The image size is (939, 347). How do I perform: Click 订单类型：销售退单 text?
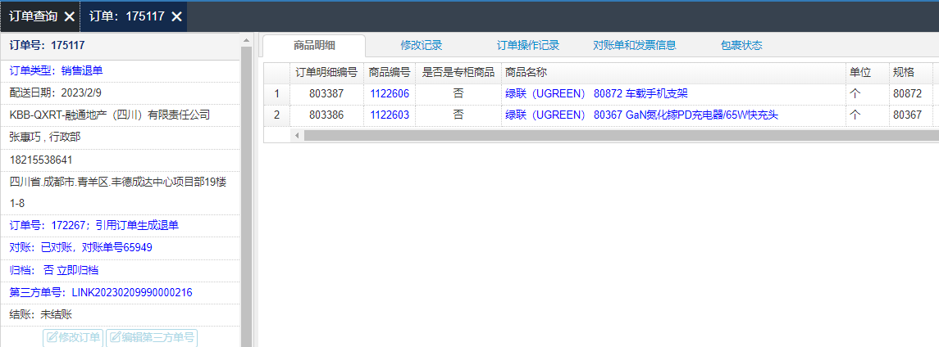click(x=57, y=70)
